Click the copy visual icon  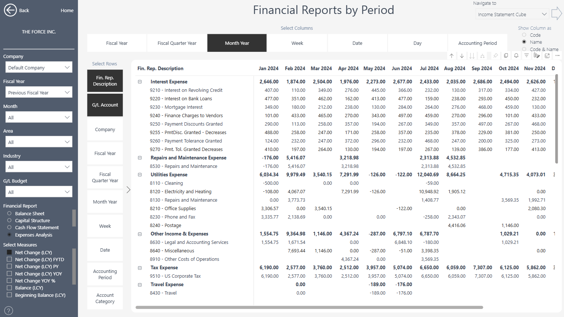[x=506, y=56]
